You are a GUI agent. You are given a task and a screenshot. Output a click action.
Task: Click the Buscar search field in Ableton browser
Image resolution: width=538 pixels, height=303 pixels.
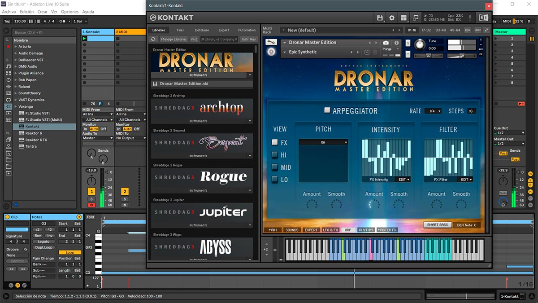[x=45, y=32]
